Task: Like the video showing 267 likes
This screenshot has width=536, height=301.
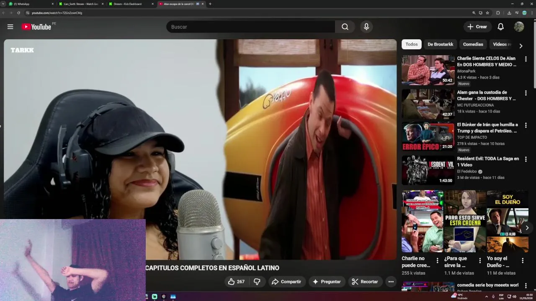Action: tap(236, 282)
